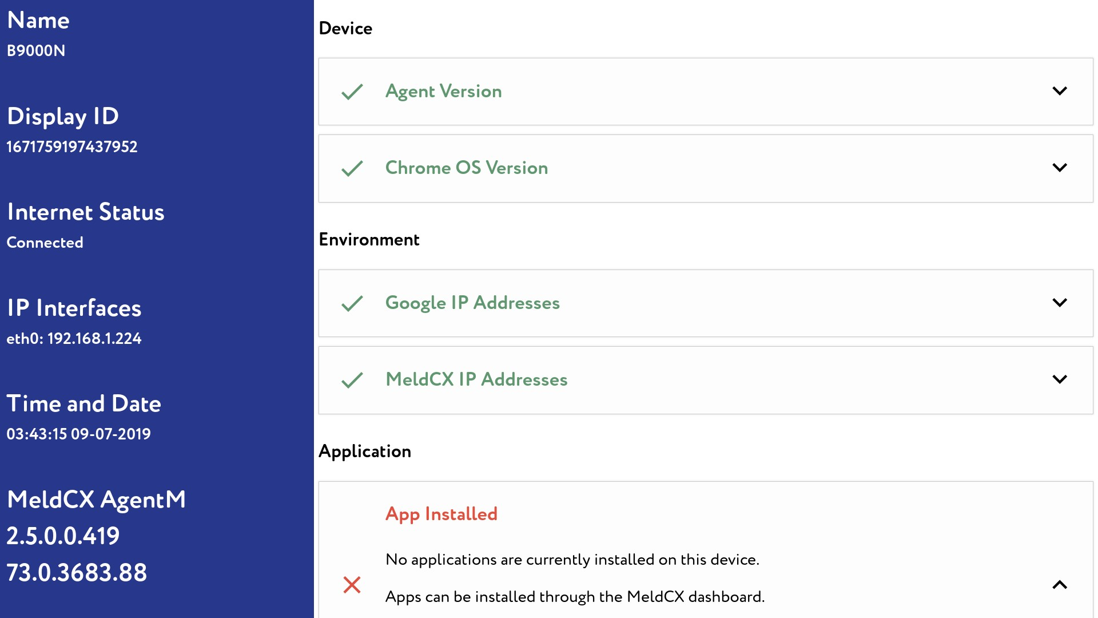Expand the Agent Version row chevron
Viewport: 1098px width, 618px height.
point(1060,91)
